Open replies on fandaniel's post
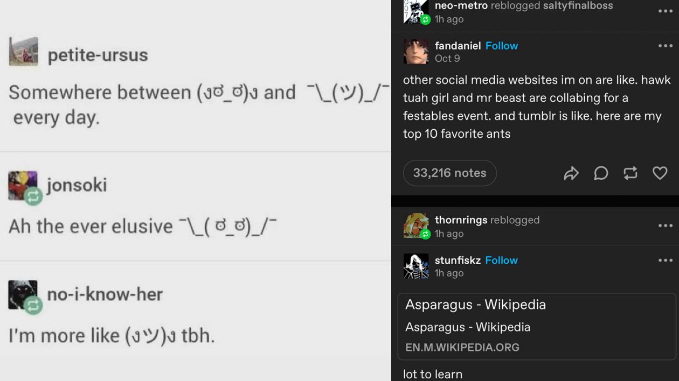This screenshot has height=381, width=679. 601,173
